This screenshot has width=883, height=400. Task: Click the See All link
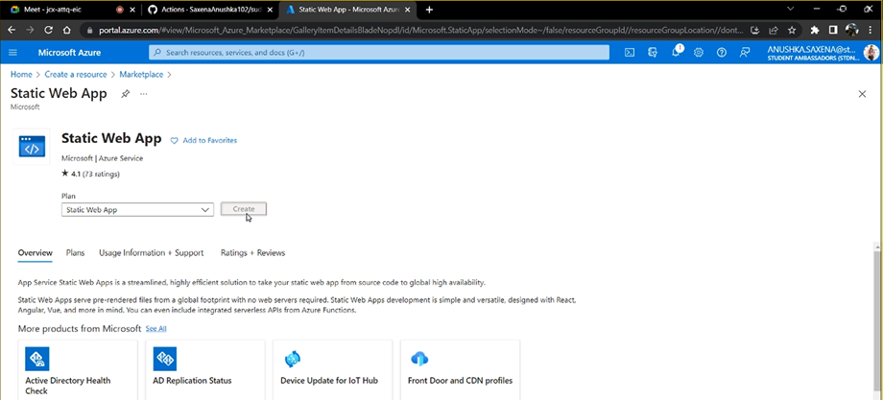[156, 329]
